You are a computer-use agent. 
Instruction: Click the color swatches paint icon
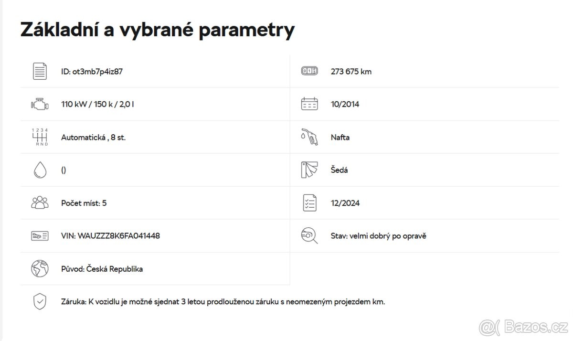coord(309,170)
